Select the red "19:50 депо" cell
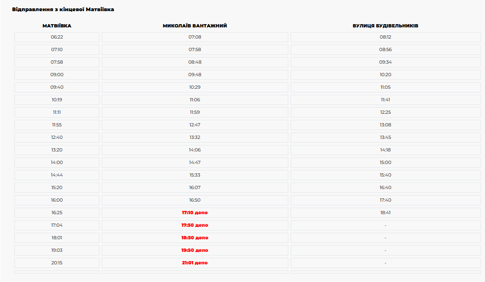485x282 pixels. point(195,250)
